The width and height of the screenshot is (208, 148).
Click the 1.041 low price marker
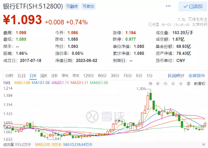(56, 139)
